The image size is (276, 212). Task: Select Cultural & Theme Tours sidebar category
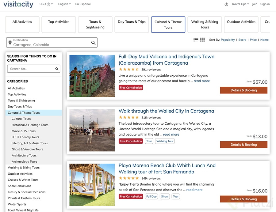pyautogui.click(x=34, y=113)
